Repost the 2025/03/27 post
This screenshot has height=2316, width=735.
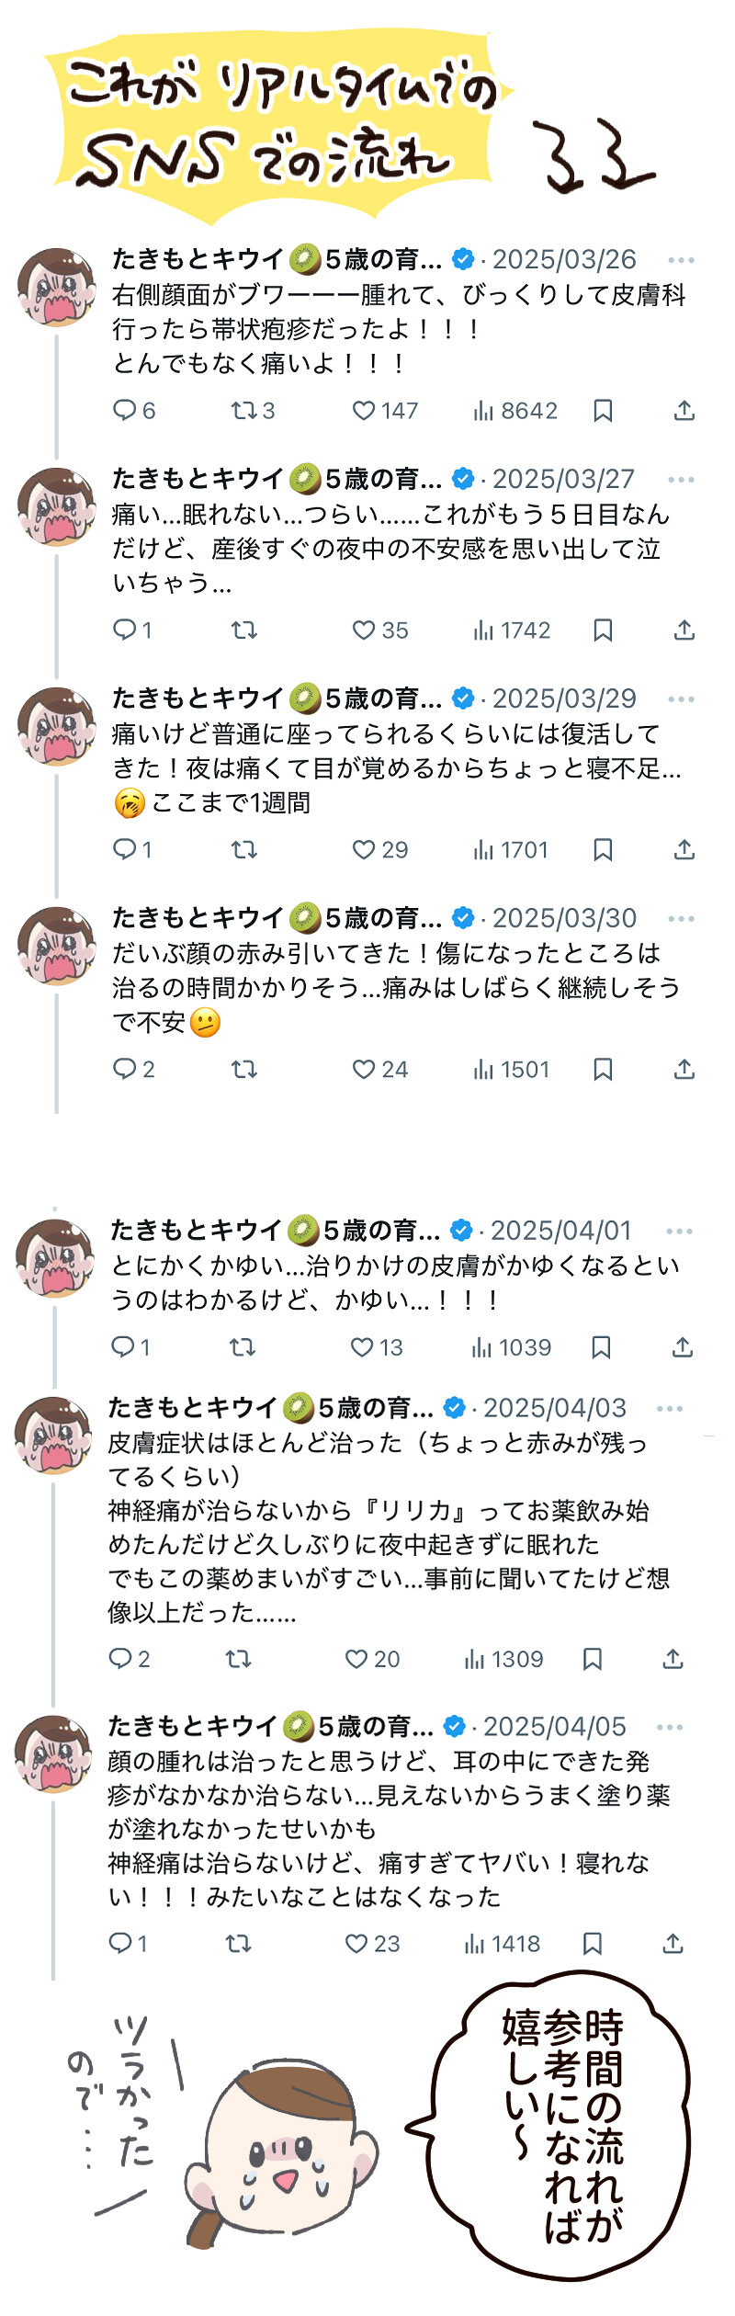pyautogui.click(x=243, y=630)
